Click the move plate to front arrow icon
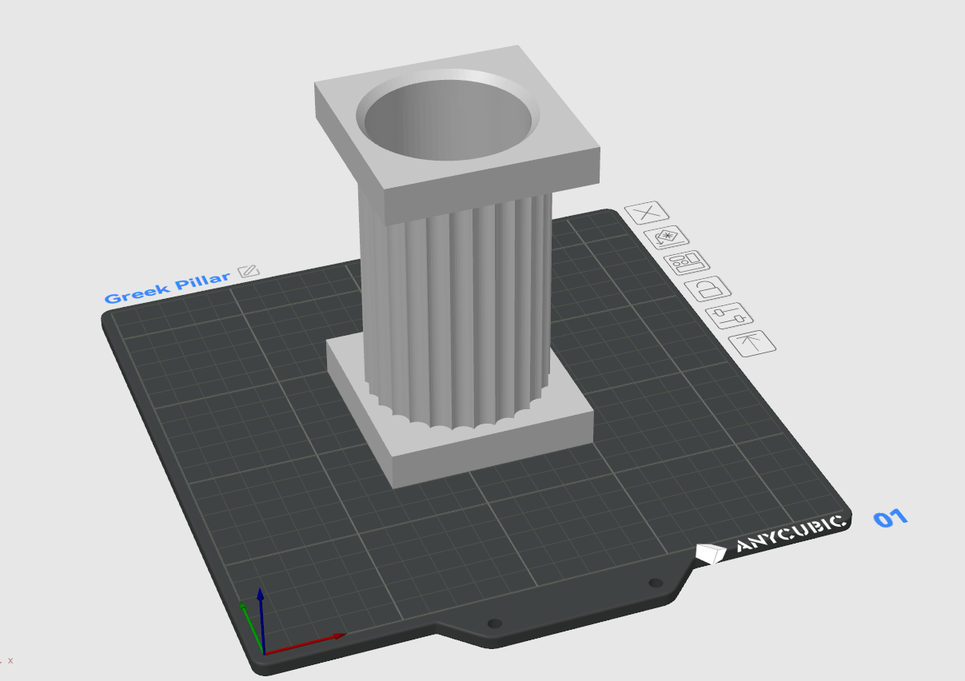This screenshot has width=965, height=681. pyautogui.click(x=752, y=342)
